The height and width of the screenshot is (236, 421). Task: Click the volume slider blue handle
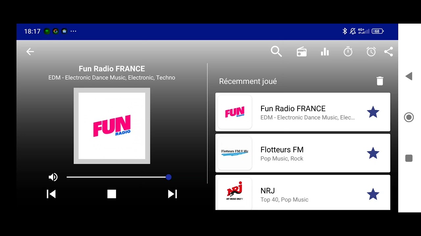(x=168, y=177)
